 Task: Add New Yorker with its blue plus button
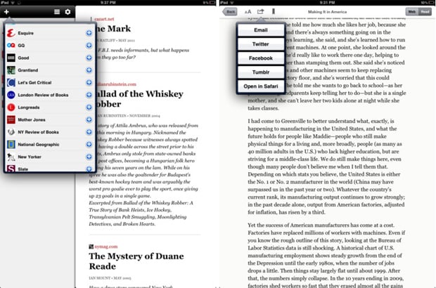tap(89, 157)
